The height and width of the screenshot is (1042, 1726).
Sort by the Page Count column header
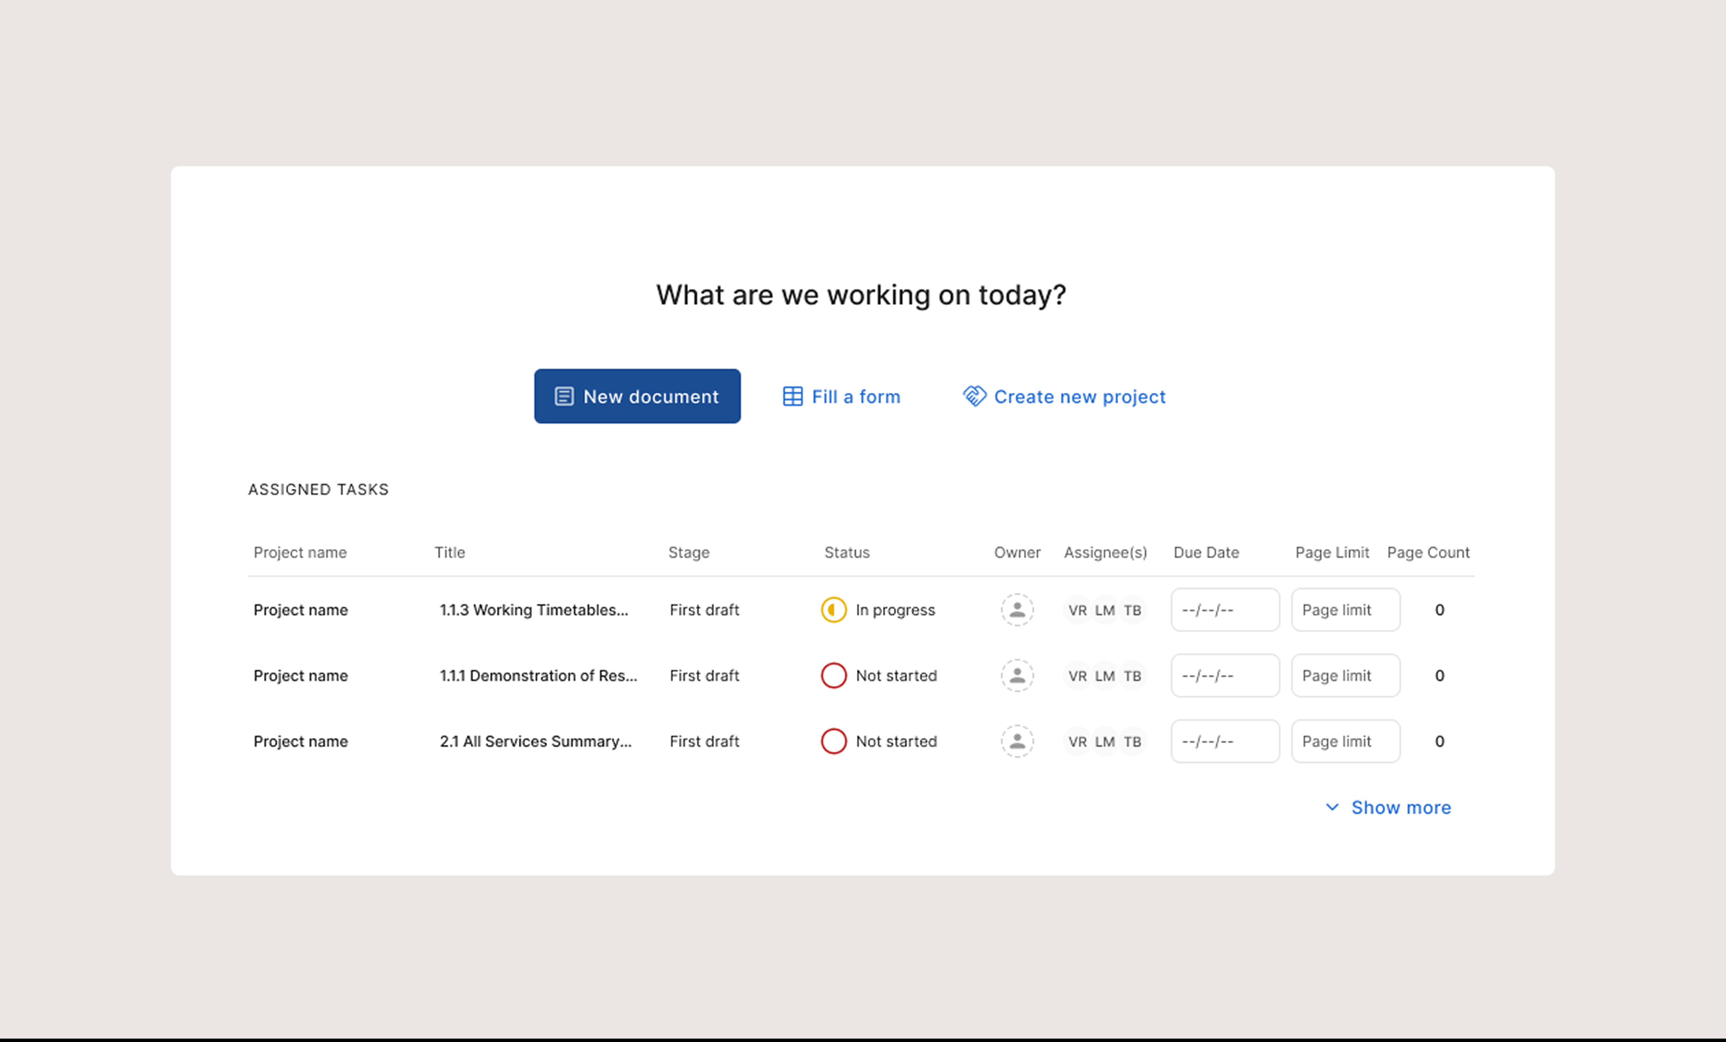point(1428,552)
